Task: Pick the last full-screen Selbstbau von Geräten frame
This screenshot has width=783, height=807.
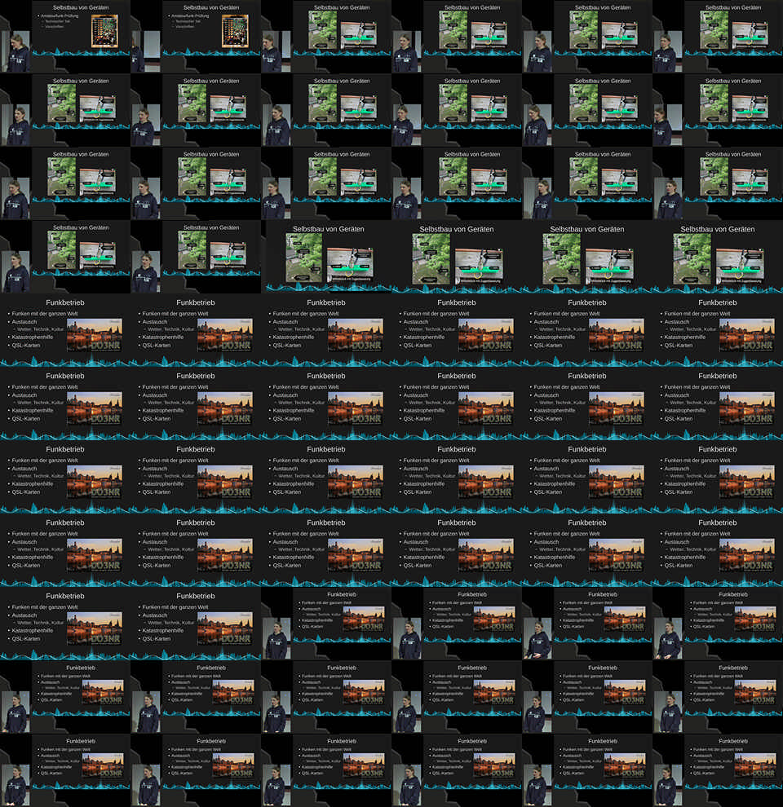Action: tap(718, 257)
